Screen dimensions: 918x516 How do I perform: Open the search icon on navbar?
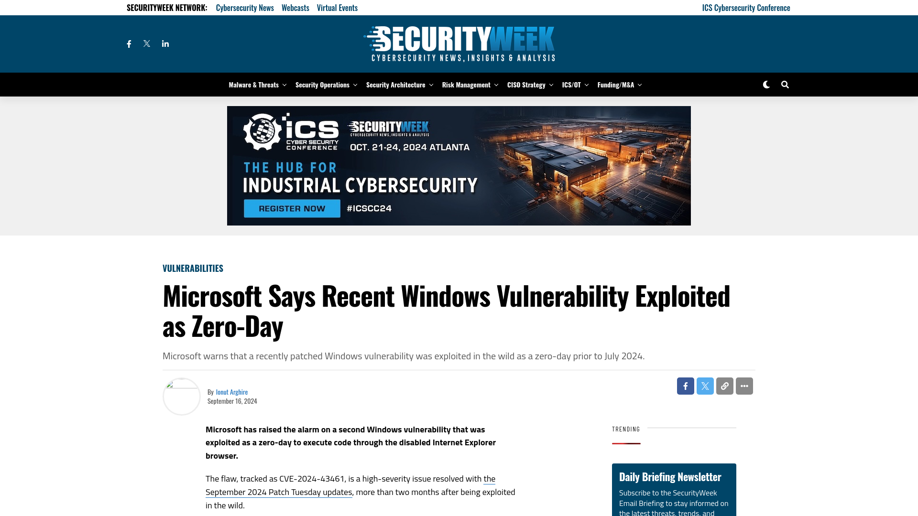(x=784, y=84)
